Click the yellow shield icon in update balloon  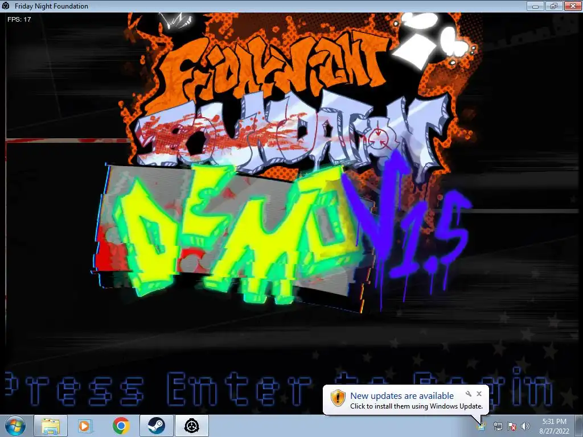(x=338, y=398)
